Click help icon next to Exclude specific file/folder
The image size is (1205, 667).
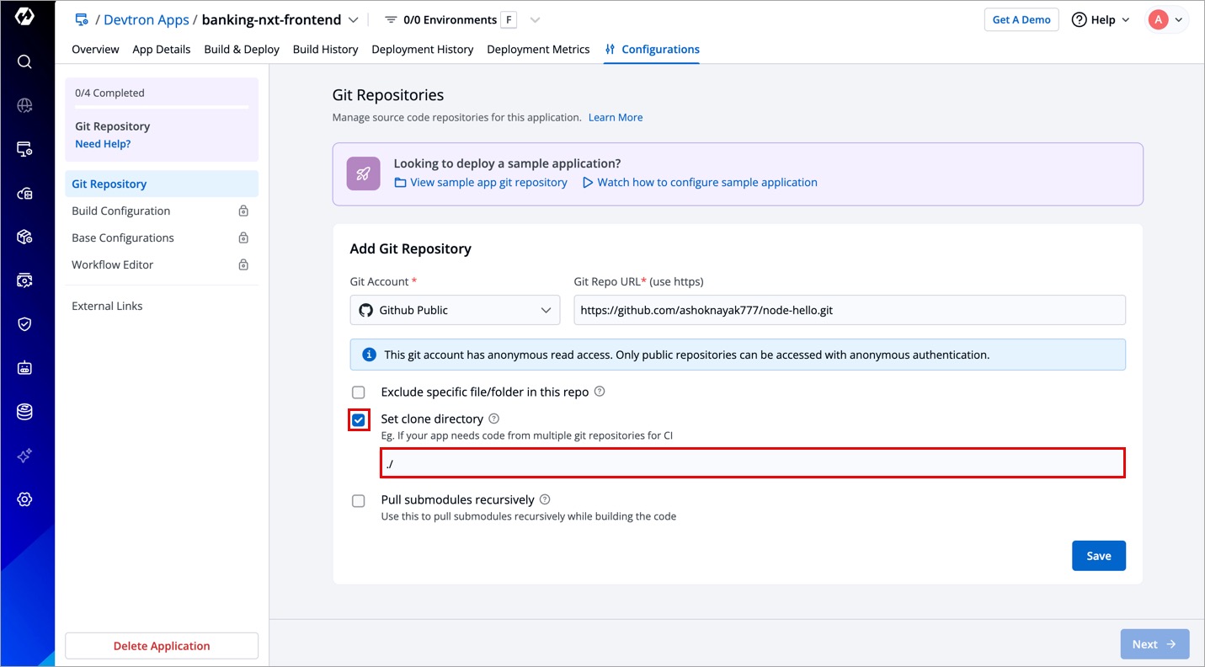coord(600,392)
